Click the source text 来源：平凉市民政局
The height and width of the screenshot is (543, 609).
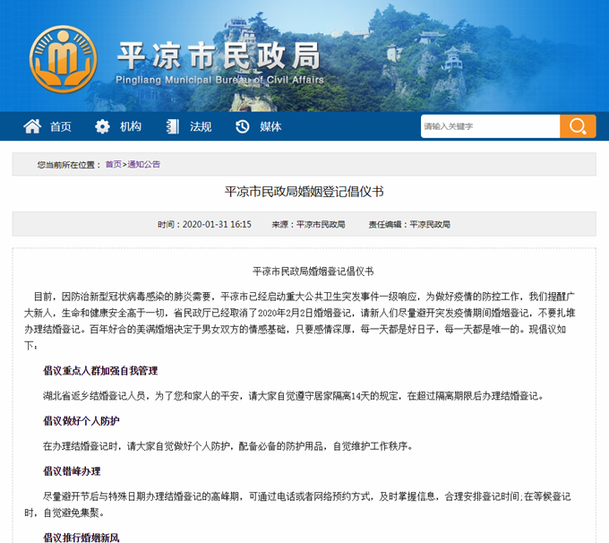tap(308, 224)
